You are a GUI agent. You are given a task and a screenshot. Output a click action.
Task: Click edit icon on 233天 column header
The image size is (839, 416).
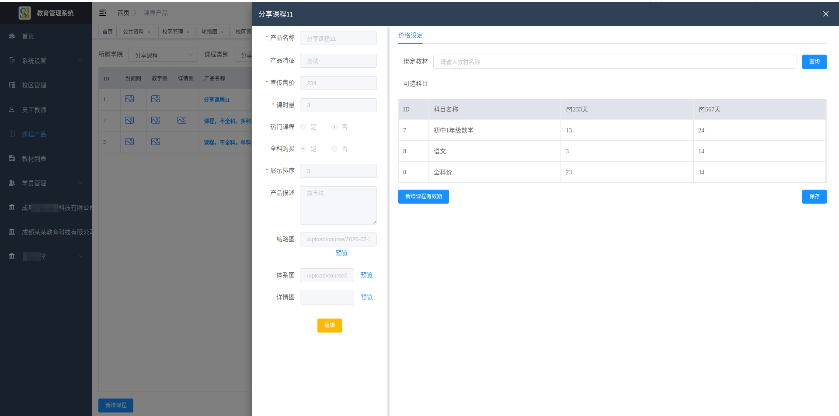(569, 109)
